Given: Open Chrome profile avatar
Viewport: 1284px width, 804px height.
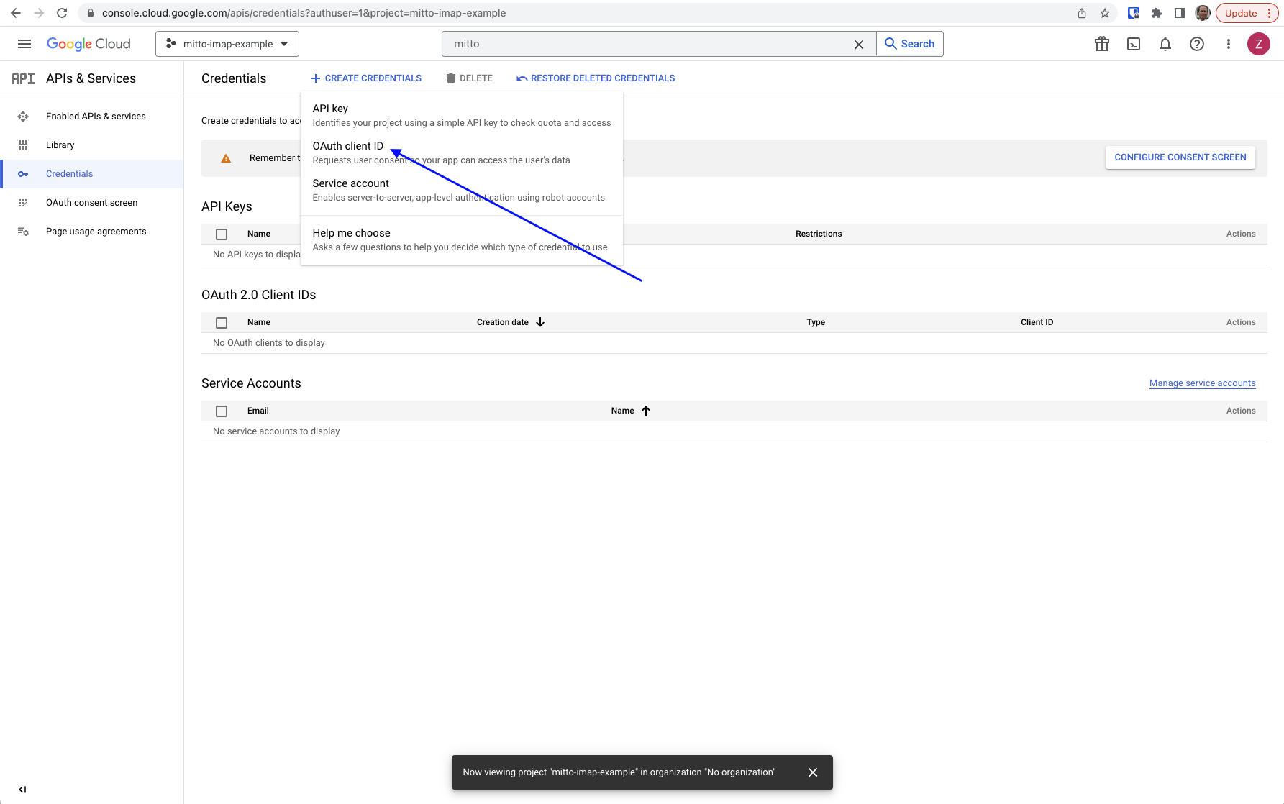Looking at the screenshot, I should click(x=1203, y=13).
